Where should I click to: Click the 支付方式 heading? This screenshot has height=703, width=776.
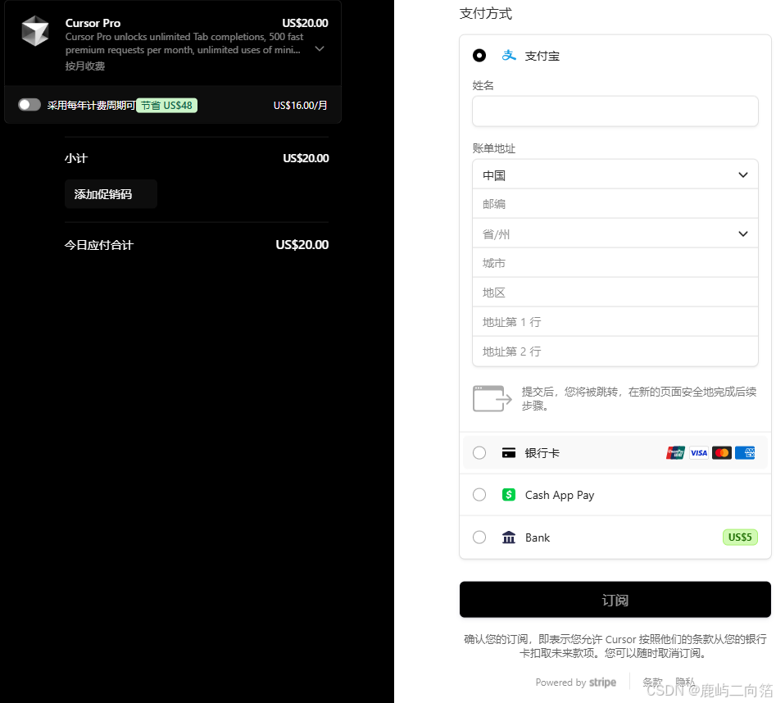(x=485, y=13)
